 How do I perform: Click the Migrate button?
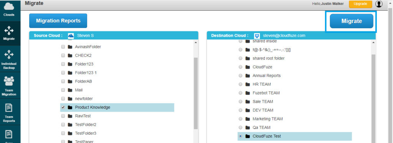click(352, 21)
